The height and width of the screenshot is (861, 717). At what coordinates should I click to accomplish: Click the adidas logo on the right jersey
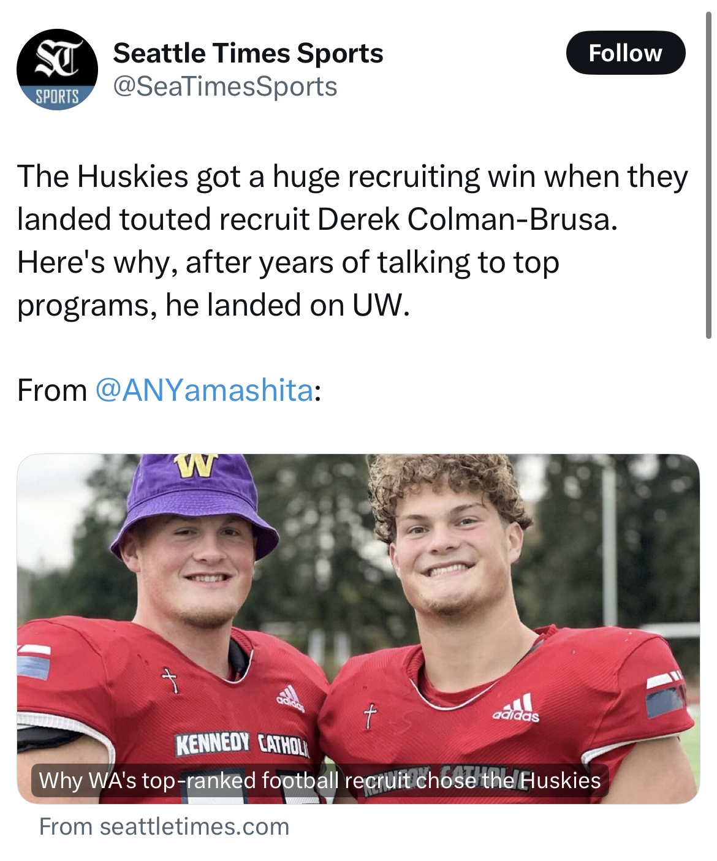517,709
